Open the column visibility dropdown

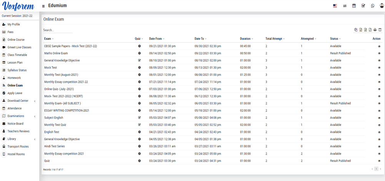point(380,30)
